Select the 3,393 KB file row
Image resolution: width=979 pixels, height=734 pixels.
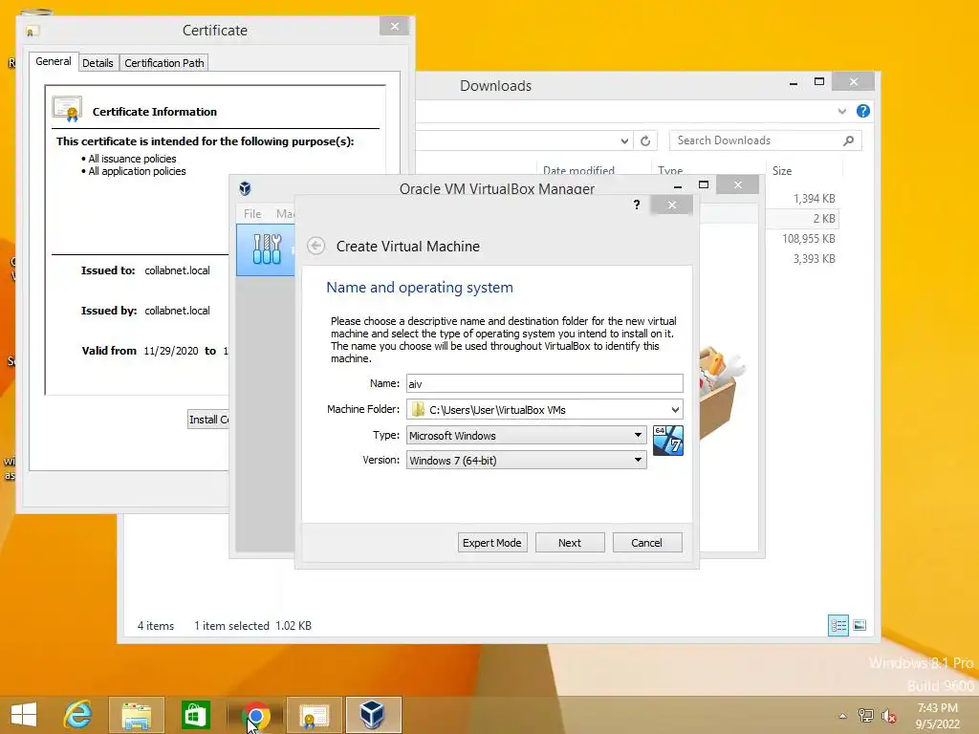pyautogui.click(x=801, y=258)
